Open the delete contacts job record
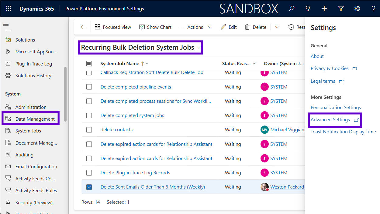380x214 pixels. coord(116,130)
